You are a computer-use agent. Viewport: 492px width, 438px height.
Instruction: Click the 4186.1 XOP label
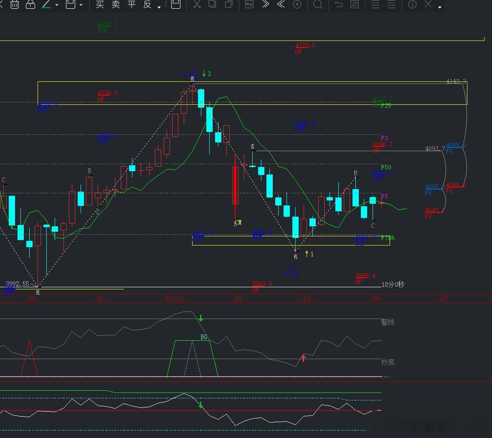pos(108,27)
